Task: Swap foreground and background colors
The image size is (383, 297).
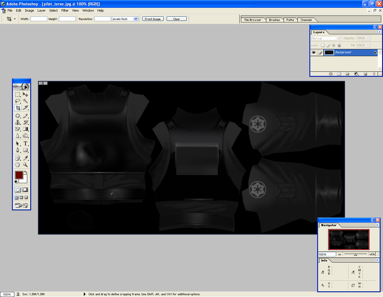Action: 26,172
